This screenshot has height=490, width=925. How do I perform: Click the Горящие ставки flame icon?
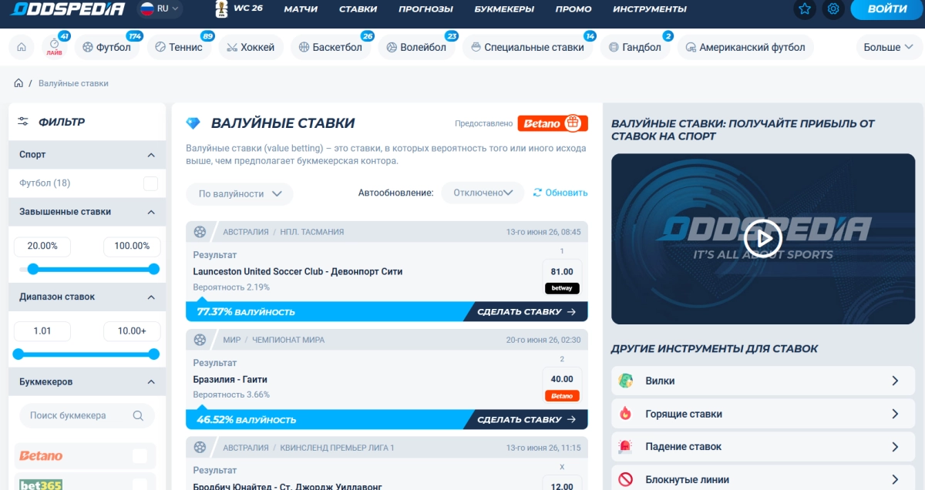click(x=625, y=414)
